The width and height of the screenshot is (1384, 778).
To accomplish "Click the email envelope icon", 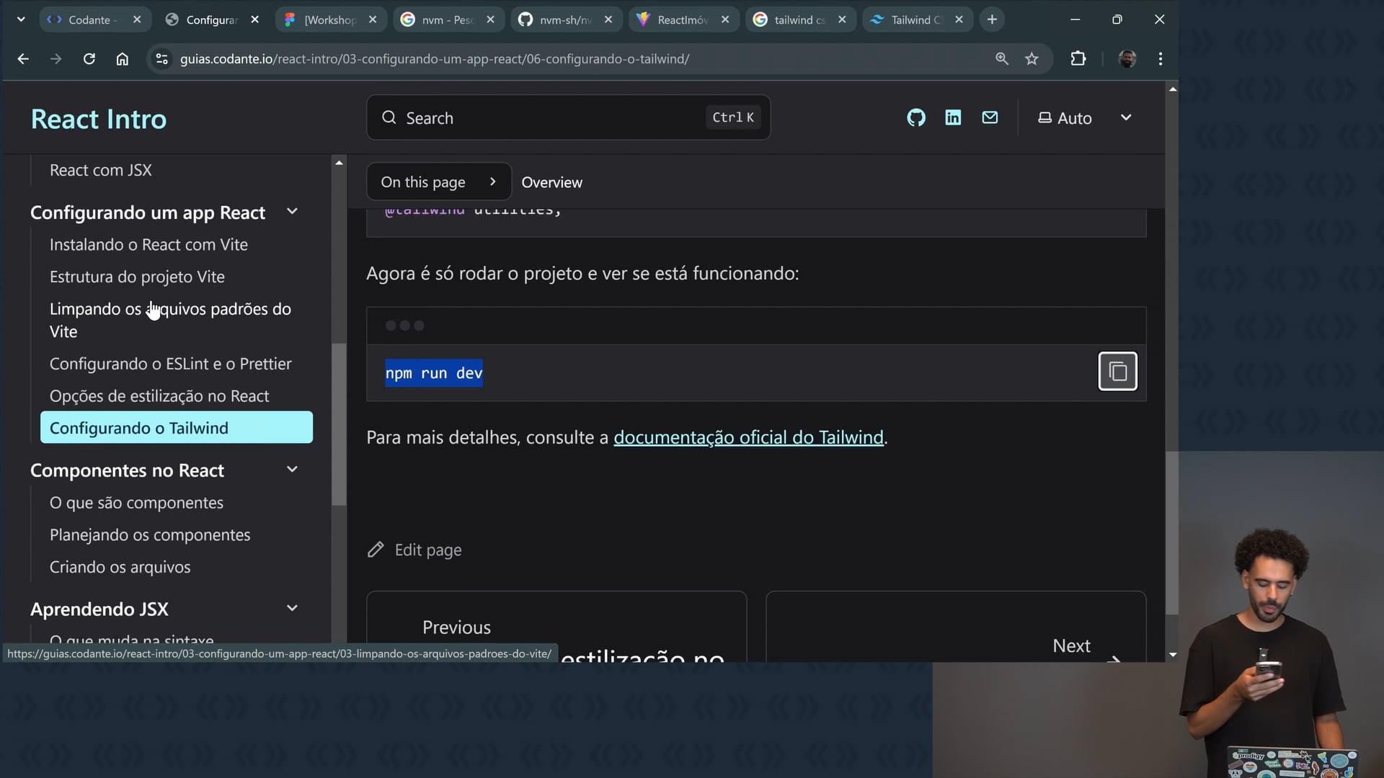I will click(990, 117).
